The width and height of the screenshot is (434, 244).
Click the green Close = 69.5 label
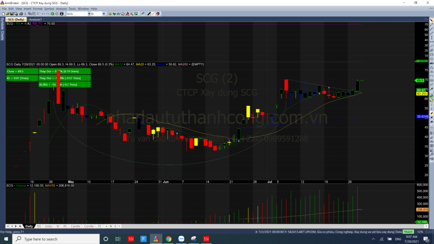point(22,72)
